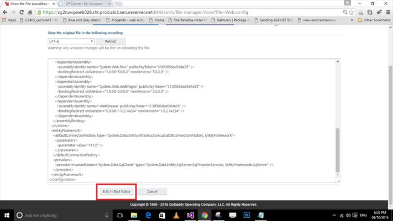Close the C# Corner tab
This screenshot has height=221, width=393.
(109, 4)
